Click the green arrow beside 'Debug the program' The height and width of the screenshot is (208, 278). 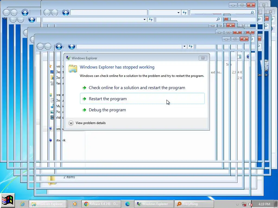pos(84,110)
